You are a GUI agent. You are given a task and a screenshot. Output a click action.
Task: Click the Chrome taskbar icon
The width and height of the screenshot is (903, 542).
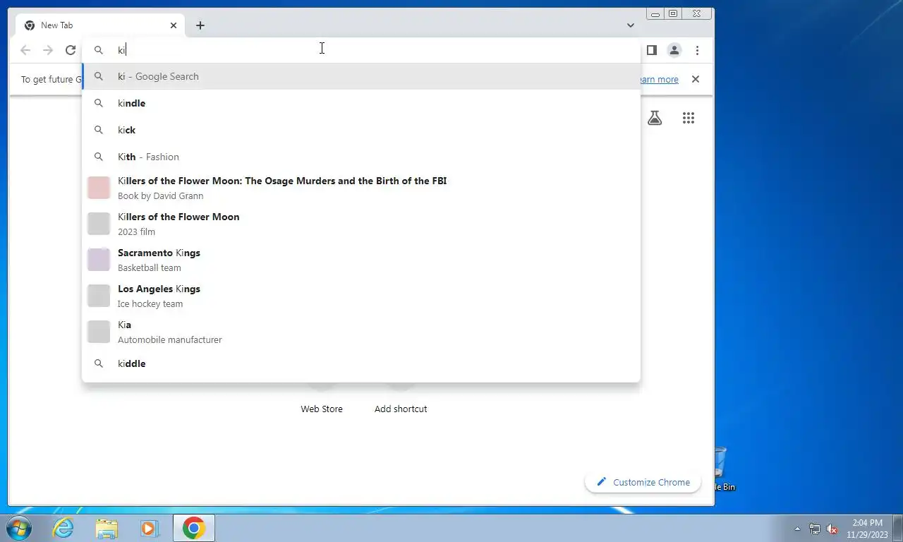click(193, 528)
